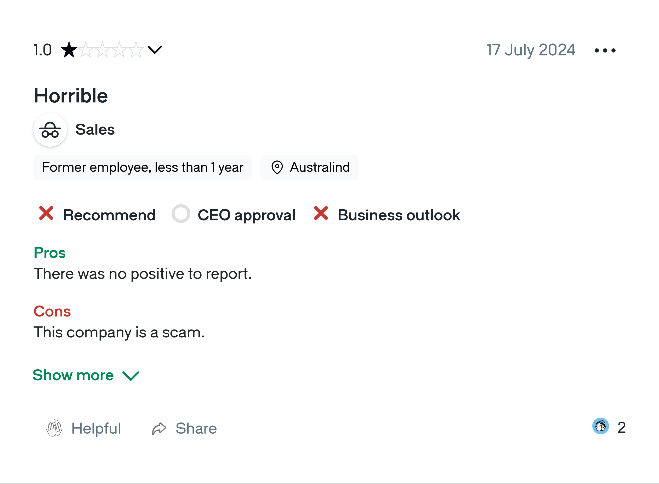
Task: Open the three-dot more options menu
Action: (x=605, y=50)
